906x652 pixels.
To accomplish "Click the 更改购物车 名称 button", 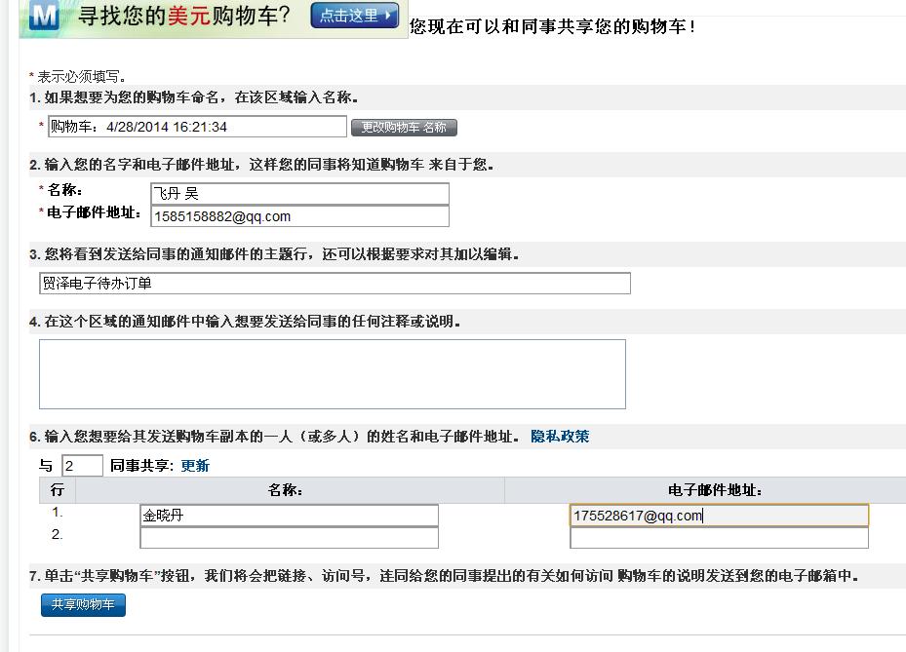I will [404, 128].
